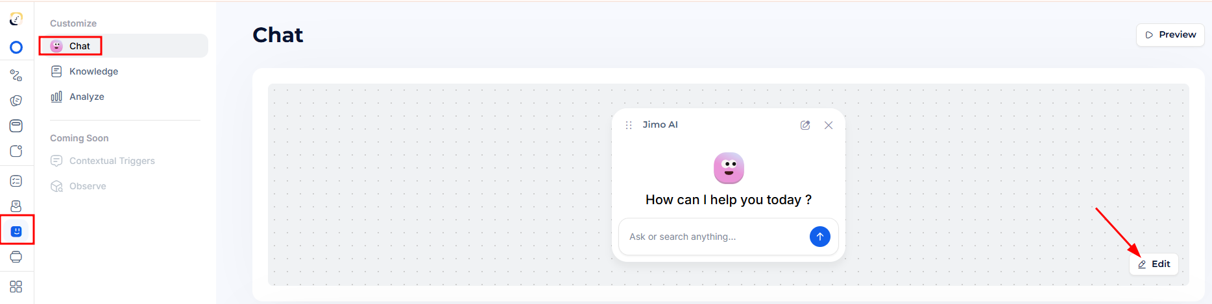
Task: Select the mask face icon in left rail
Action: click(x=16, y=100)
